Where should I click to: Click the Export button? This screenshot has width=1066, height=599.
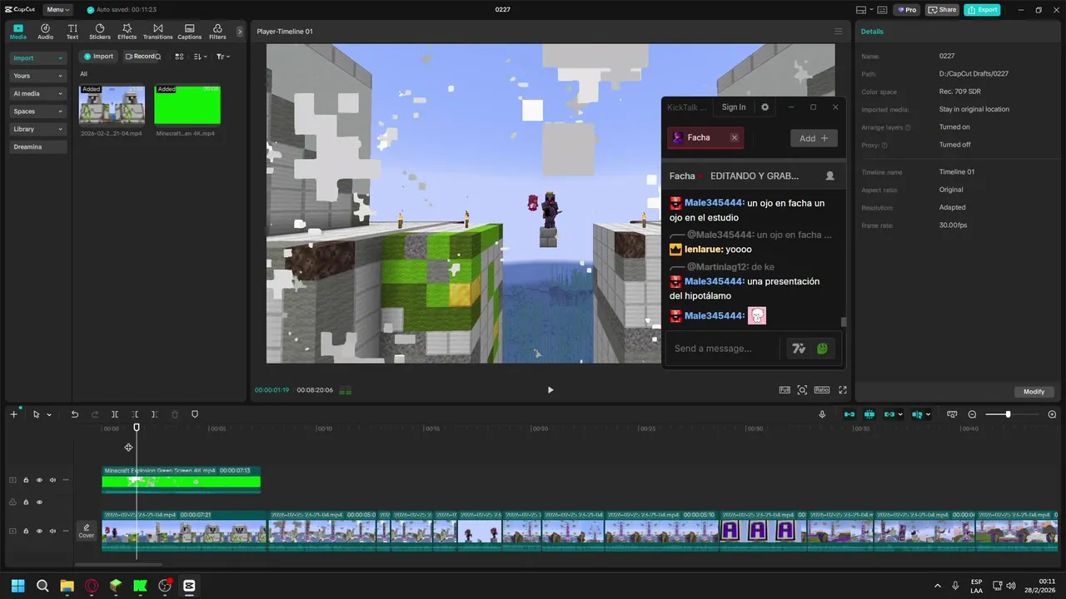coord(982,10)
